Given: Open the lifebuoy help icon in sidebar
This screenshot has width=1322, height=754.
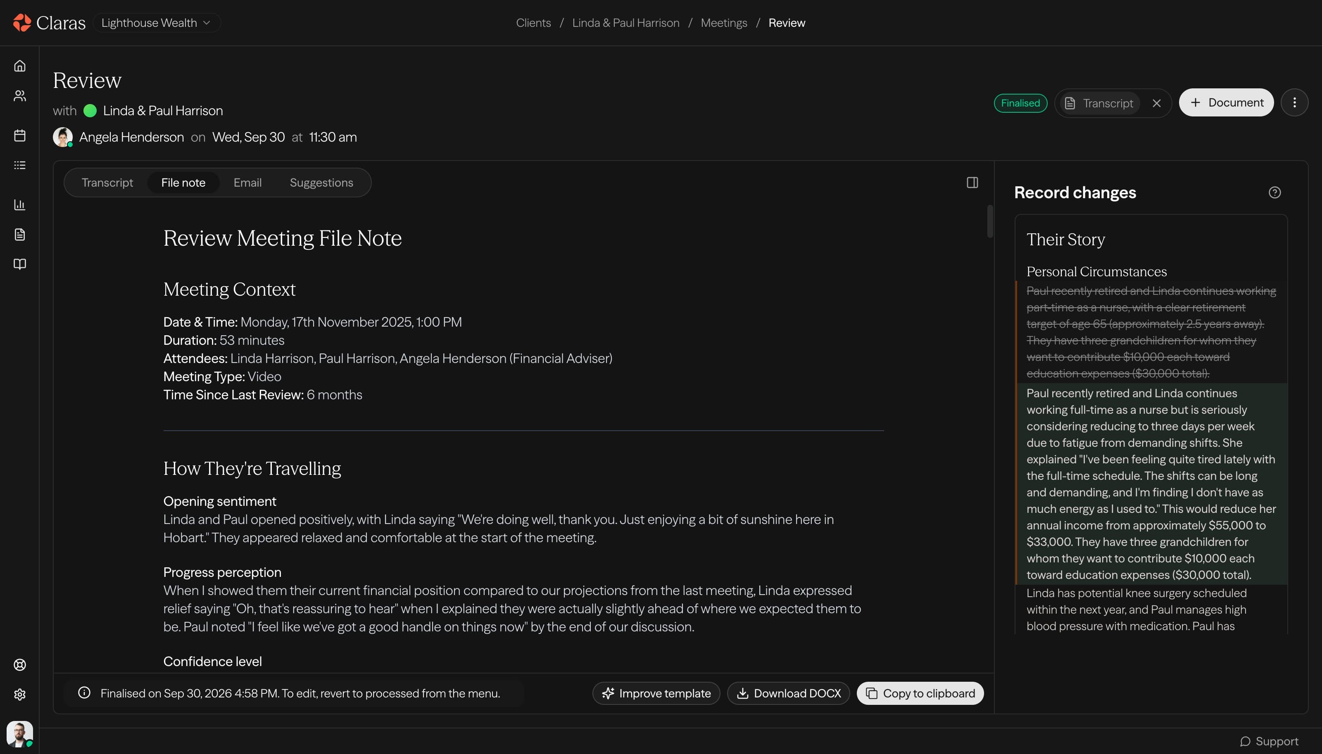Looking at the screenshot, I should (20, 664).
